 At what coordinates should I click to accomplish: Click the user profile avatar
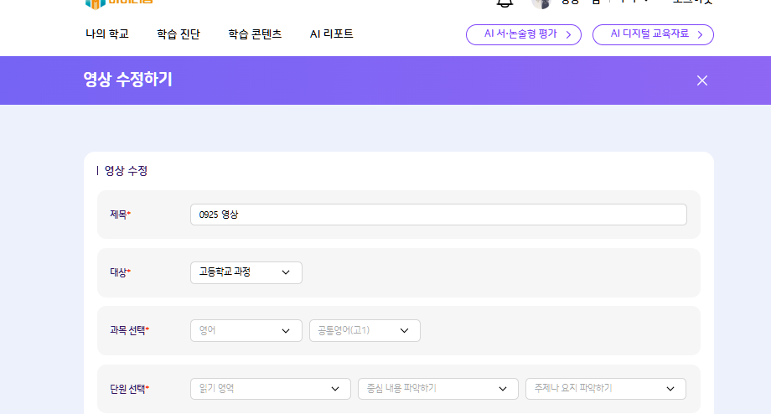[x=541, y=3]
